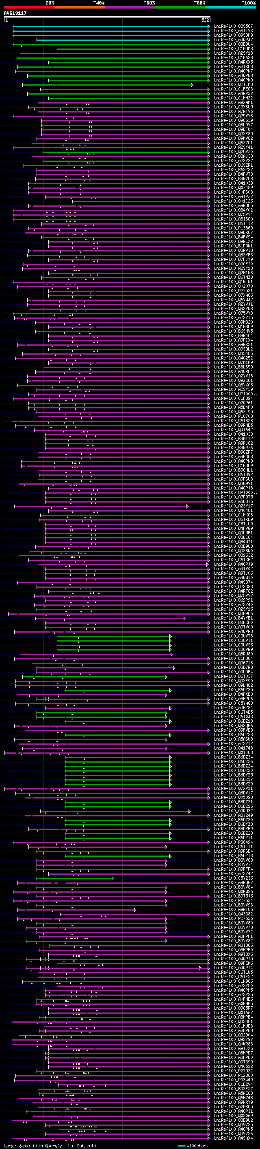The width and height of the screenshot is (260, 1149).
Task: Select the UniRef100_Q02069 label
Action: click(x=233, y=1116)
